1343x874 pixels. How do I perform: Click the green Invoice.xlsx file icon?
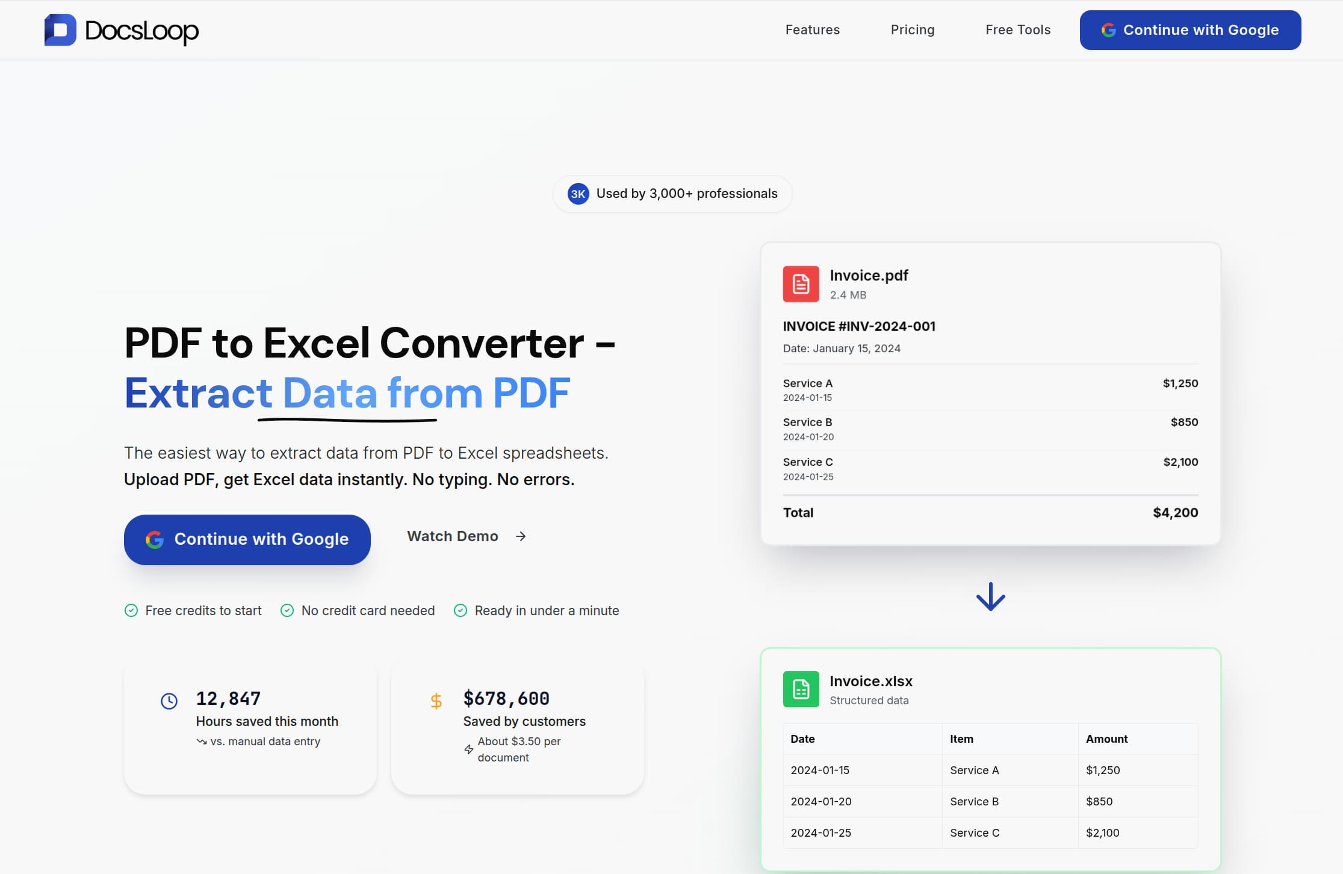coord(801,689)
